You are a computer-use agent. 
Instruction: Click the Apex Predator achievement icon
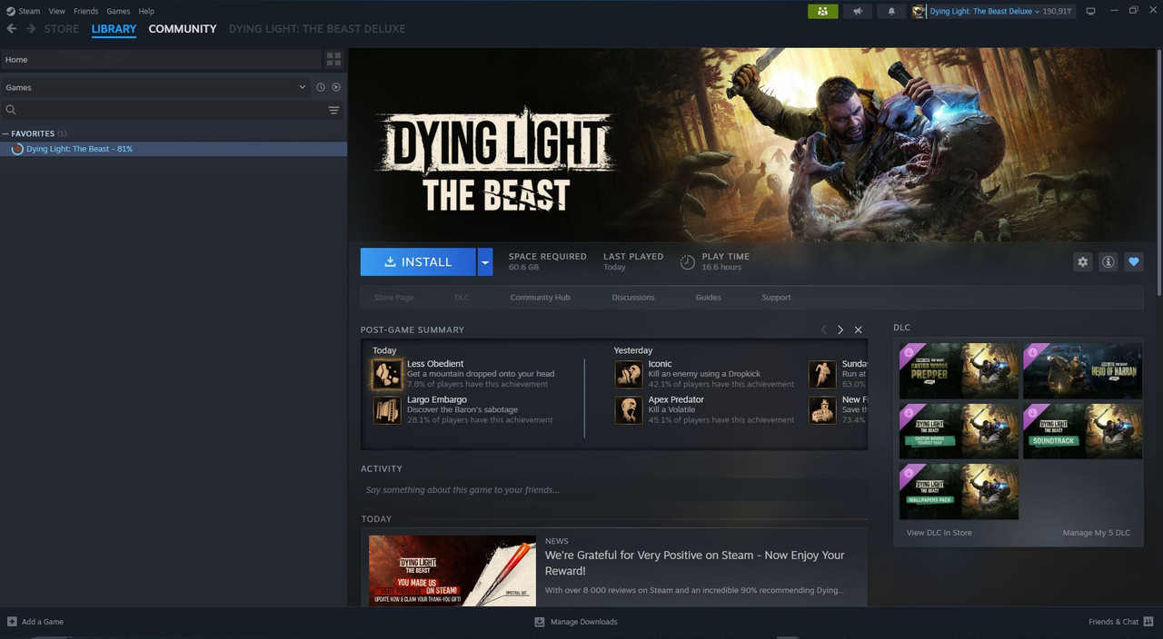pyautogui.click(x=629, y=410)
